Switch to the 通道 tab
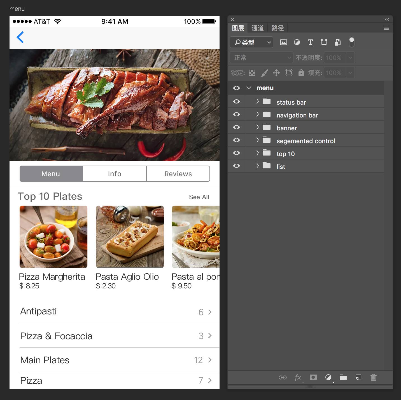The height and width of the screenshot is (400, 401). pos(257,28)
